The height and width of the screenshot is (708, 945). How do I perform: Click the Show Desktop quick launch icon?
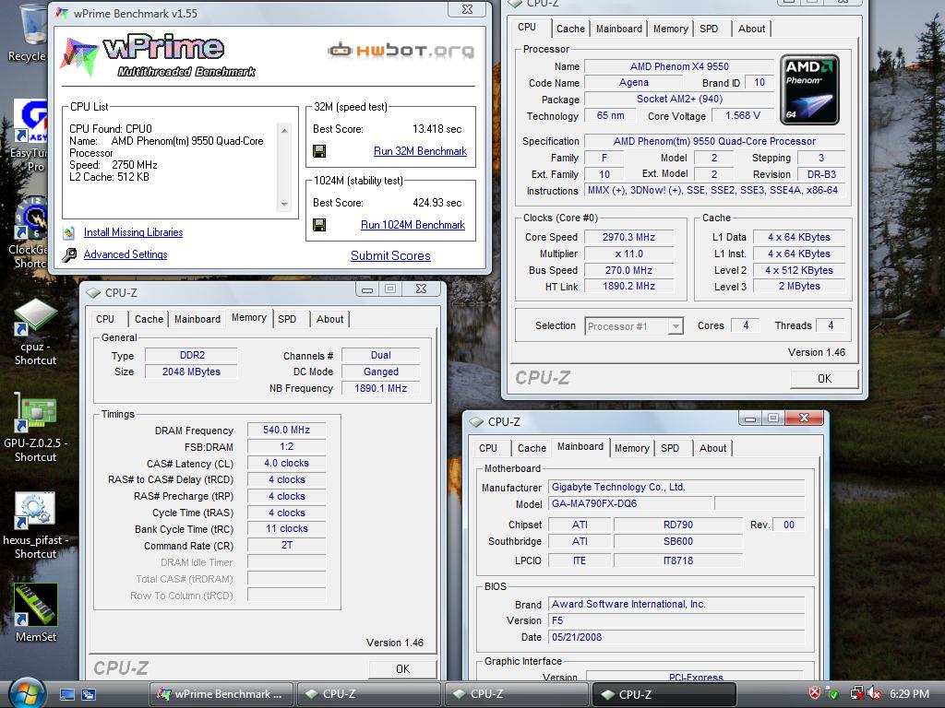[x=66, y=694]
